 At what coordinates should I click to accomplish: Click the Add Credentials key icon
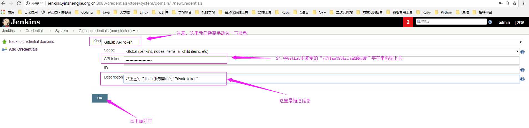click(x=4, y=49)
